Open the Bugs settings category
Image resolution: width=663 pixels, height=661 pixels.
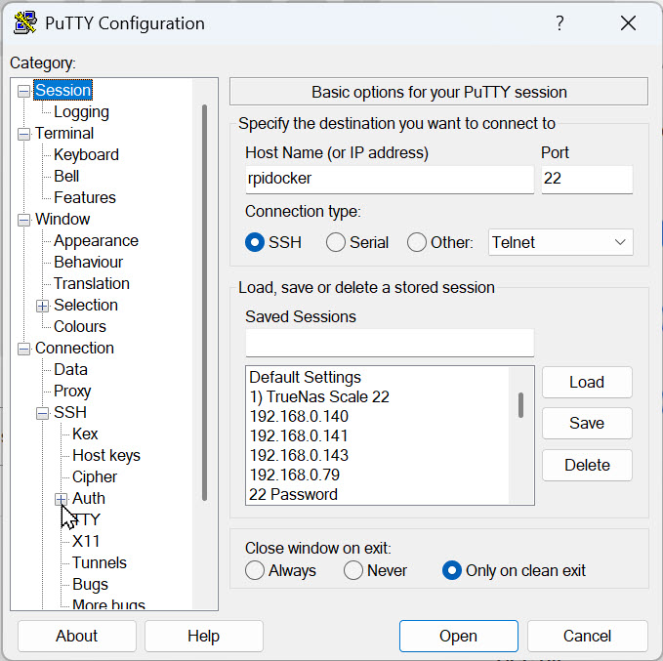point(90,585)
